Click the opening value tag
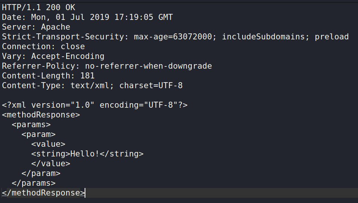This screenshot has height=203, width=358. point(48,144)
